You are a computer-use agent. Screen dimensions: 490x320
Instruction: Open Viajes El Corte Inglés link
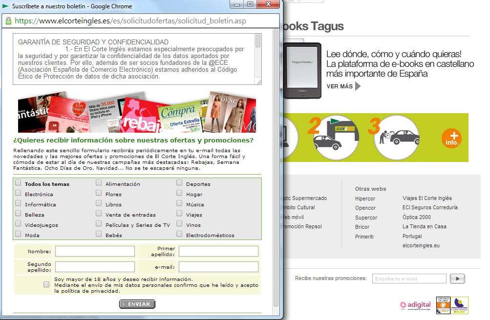coord(426,199)
